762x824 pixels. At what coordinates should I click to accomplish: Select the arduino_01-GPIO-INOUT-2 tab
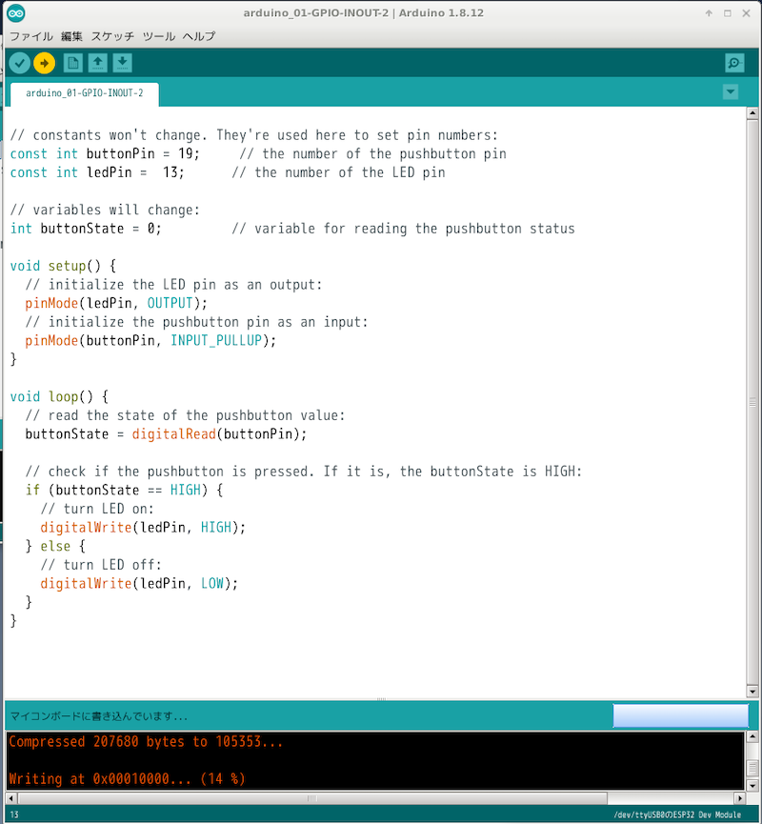85,93
